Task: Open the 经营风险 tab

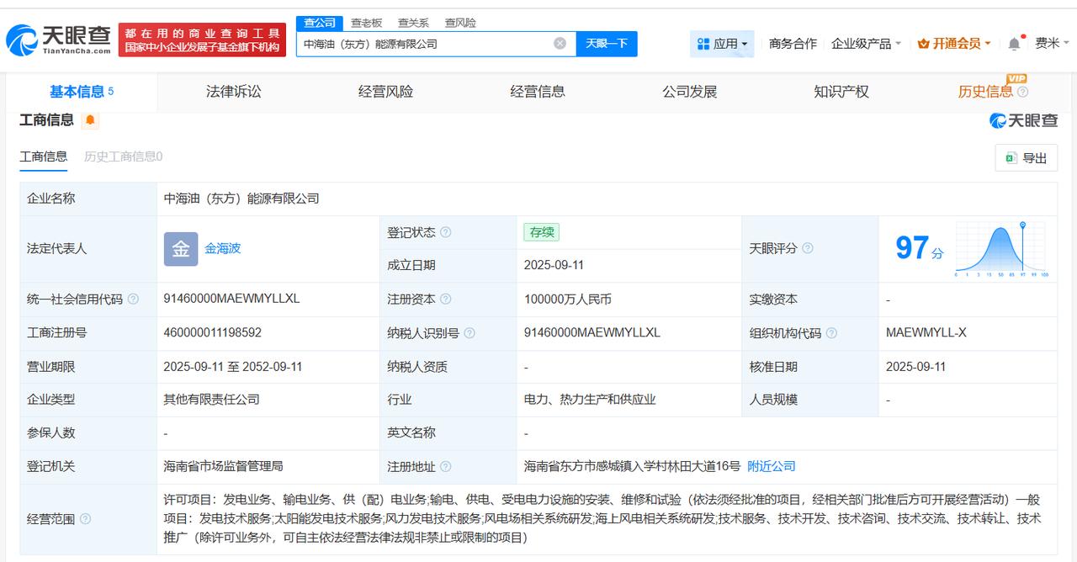Action: pyautogui.click(x=385, y=92)
